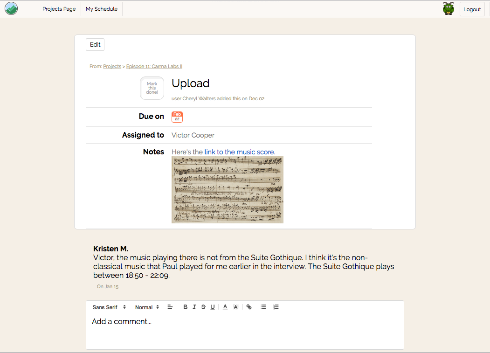Click the Feb 22 due date icon
The height and width of the screenshot is (353, 490).
(177, 117)
